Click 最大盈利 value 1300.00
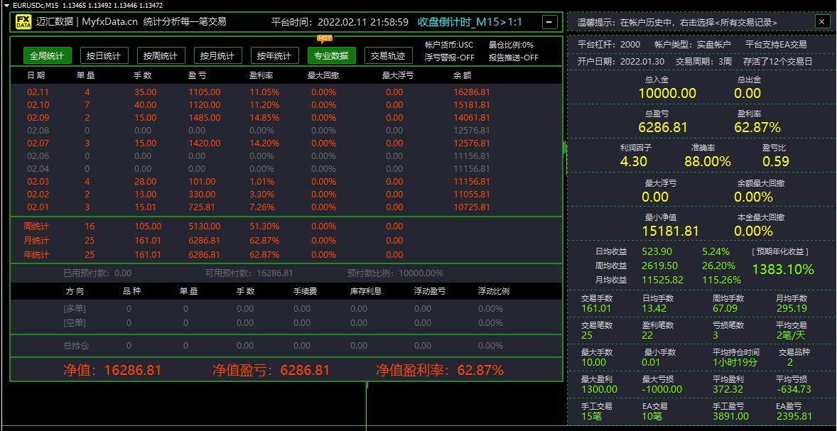 pos(599,389)
